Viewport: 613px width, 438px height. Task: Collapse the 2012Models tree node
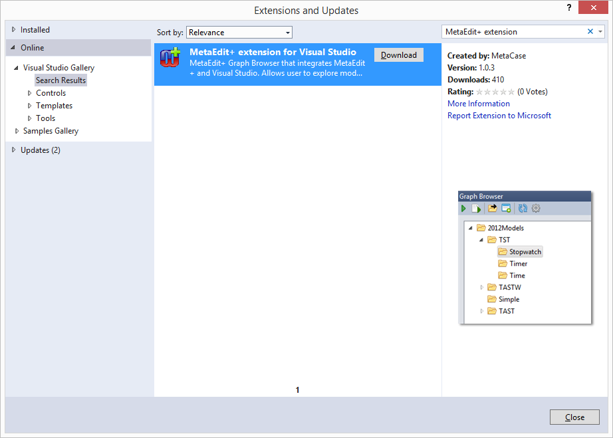pyautogui.click(x=470, y=227)
